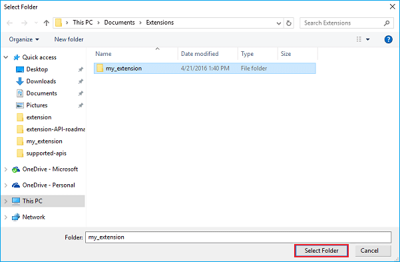Click the pin icon next to Pictures
Screen dimensions: 400x262
click(81, 105)
